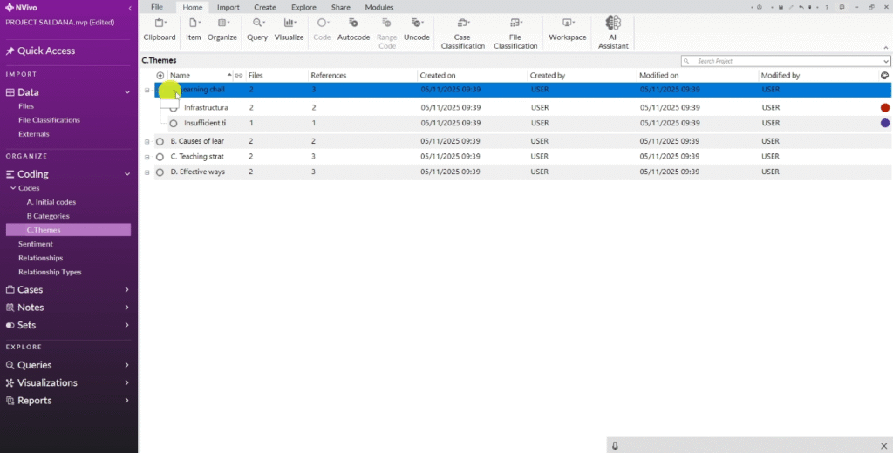Open the Import ribbon tab

(228, 7)
